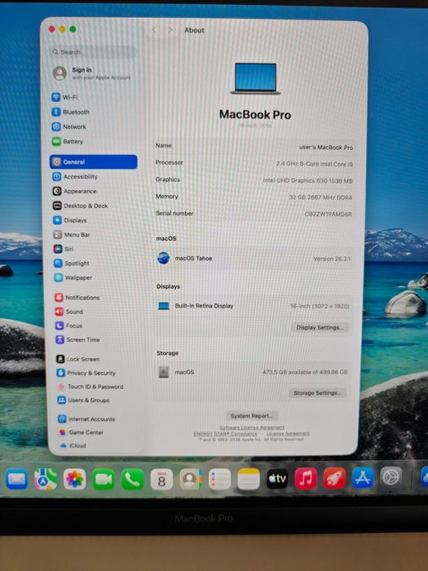The image size is (428, 571).
Task: Open Photos from the Dock
Action: [75, 479]
